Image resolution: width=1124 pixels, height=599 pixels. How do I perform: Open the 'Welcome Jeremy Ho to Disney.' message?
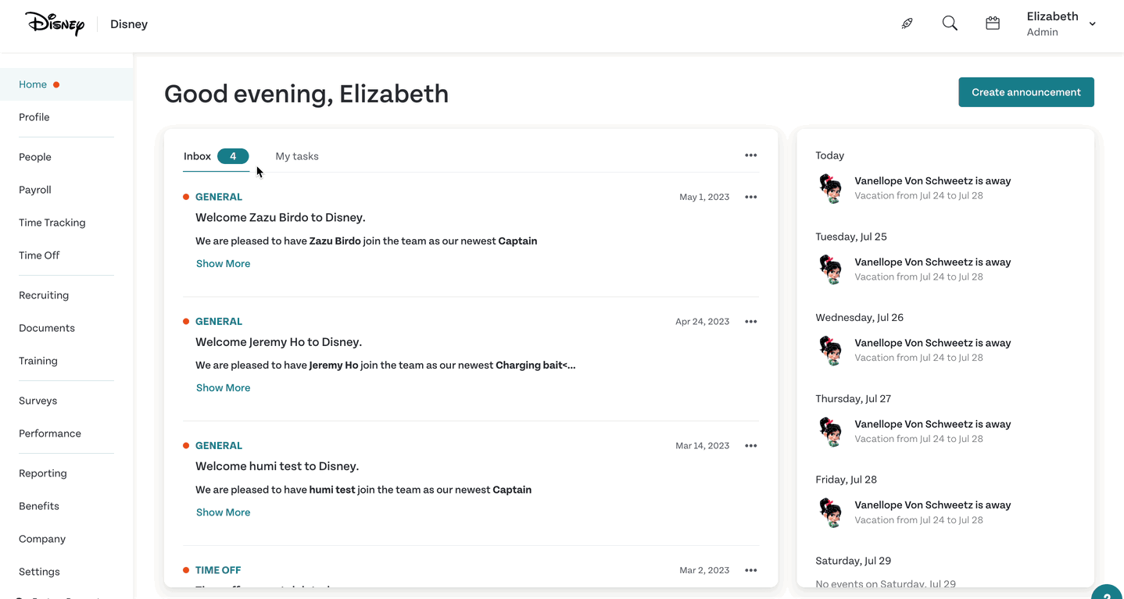click(278, 342)
